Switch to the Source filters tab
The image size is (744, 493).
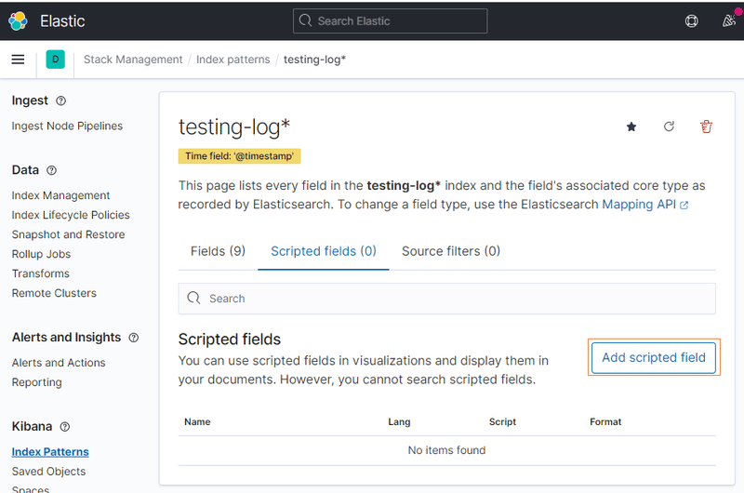(451, 251)
